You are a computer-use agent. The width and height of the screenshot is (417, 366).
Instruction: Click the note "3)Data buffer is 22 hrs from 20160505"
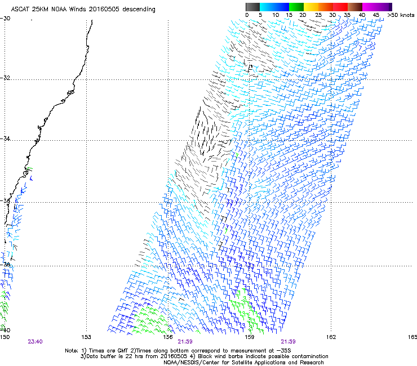[x=134, y=356]
